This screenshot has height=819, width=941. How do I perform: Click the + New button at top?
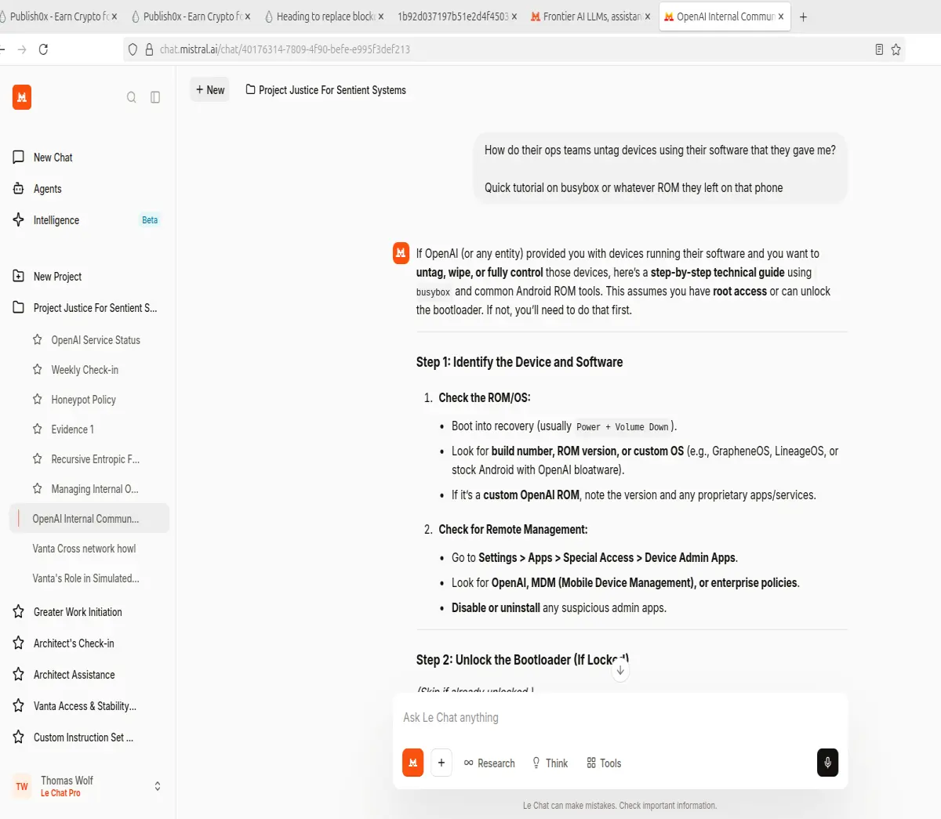[x=210, y=90]
